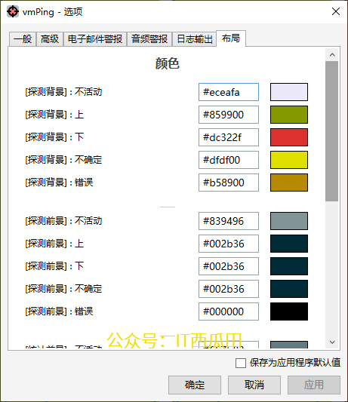Focus the #839496 hex input field
Image resolution: width=348 pixels, height=402 pixels.
229,221
